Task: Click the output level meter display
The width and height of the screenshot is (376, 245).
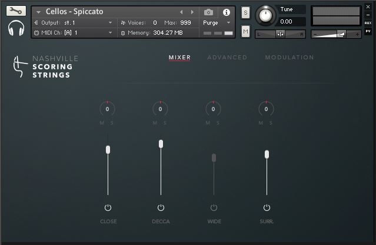Action: (x=336, y=16)
